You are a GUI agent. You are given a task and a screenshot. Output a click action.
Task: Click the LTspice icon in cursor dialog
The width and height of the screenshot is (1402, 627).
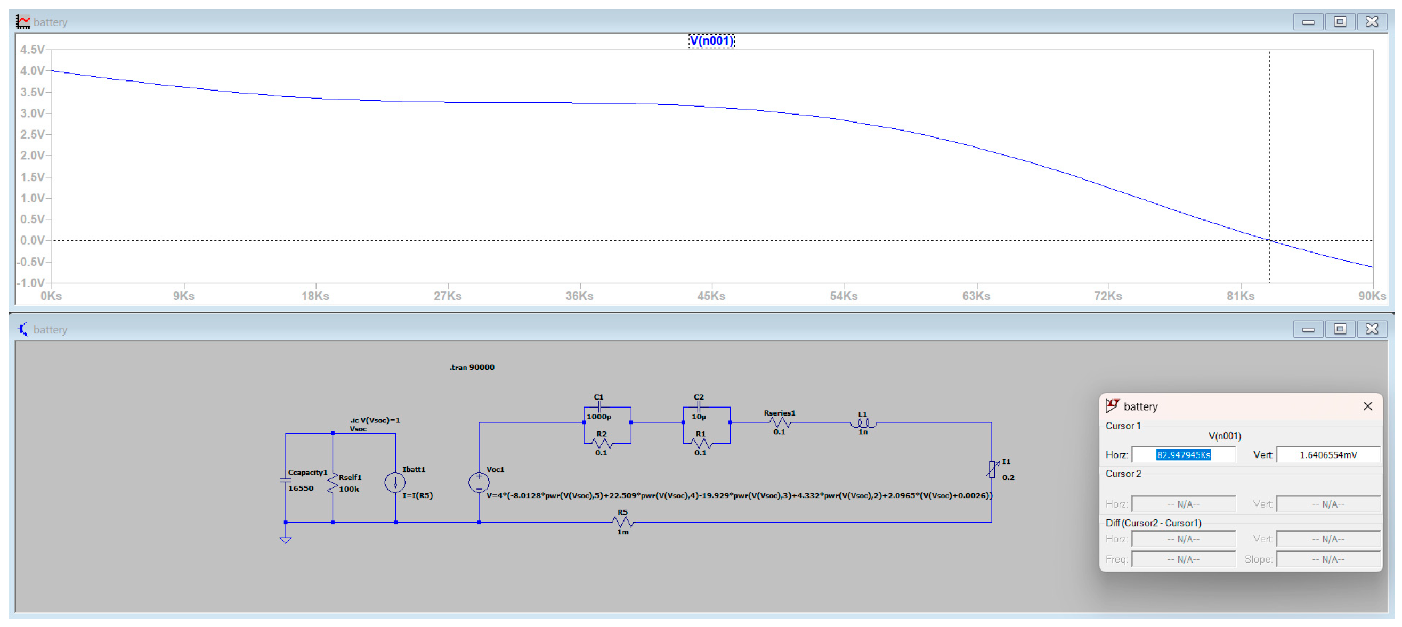[1112, 406]
